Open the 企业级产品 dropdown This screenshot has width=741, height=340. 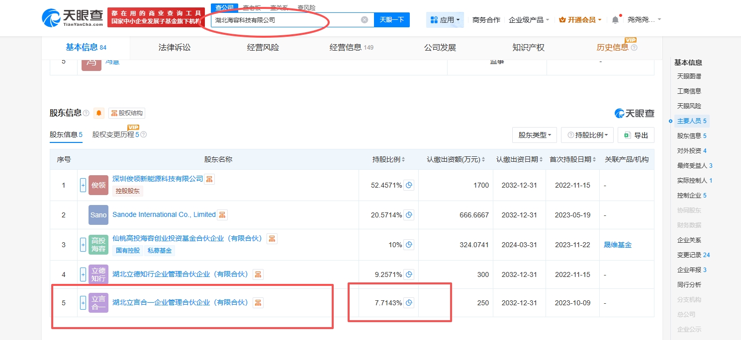529,20
